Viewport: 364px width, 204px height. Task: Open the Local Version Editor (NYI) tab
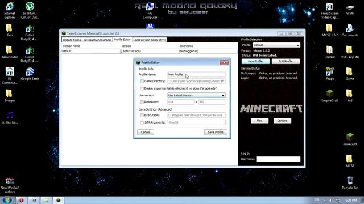150,40
